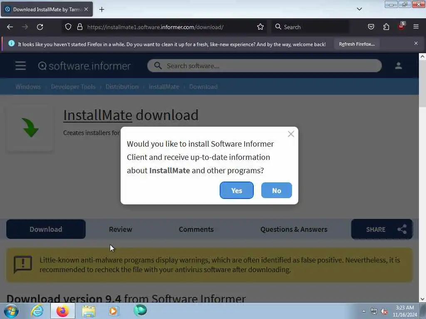The image size is (426, 319).
Task: Switch to the Review tab
Action: (x=120, y=229)
